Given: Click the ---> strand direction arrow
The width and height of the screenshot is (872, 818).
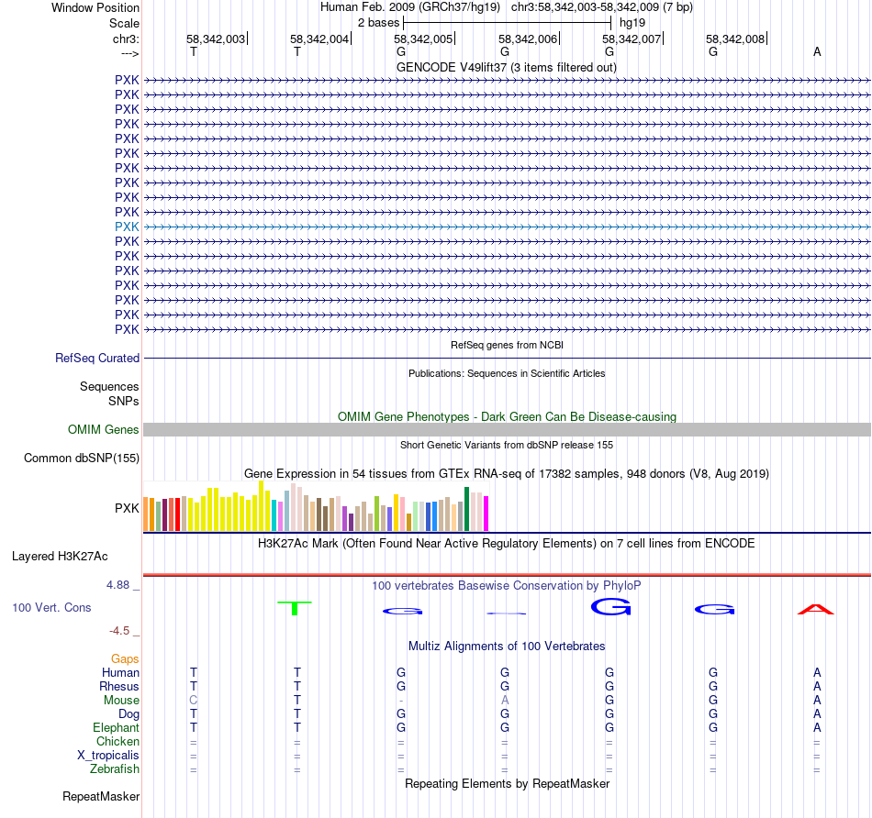Looking at the screenshot, I should click(129, 54).
